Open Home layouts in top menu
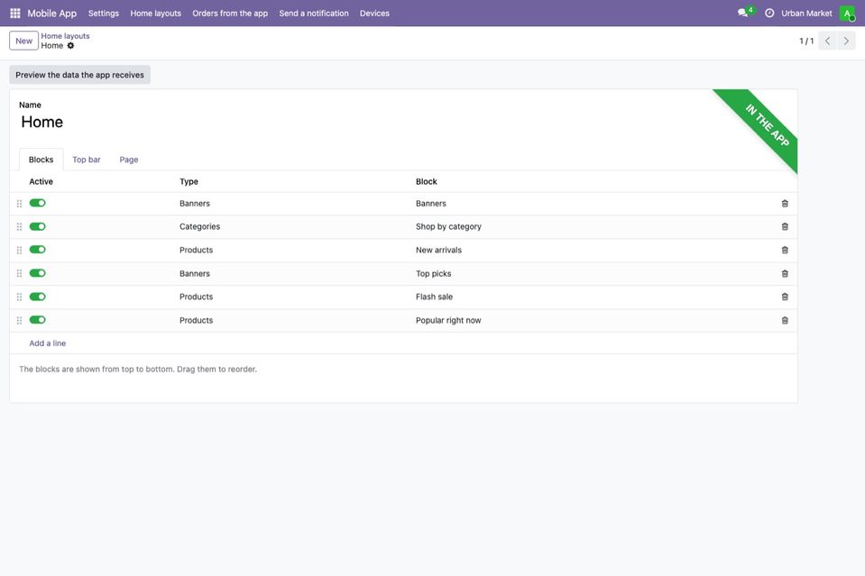The width and height of the screenshot is (865, 576). pos(155,14)
